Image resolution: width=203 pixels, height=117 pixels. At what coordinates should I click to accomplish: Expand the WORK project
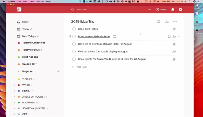(x=14, y=85)
